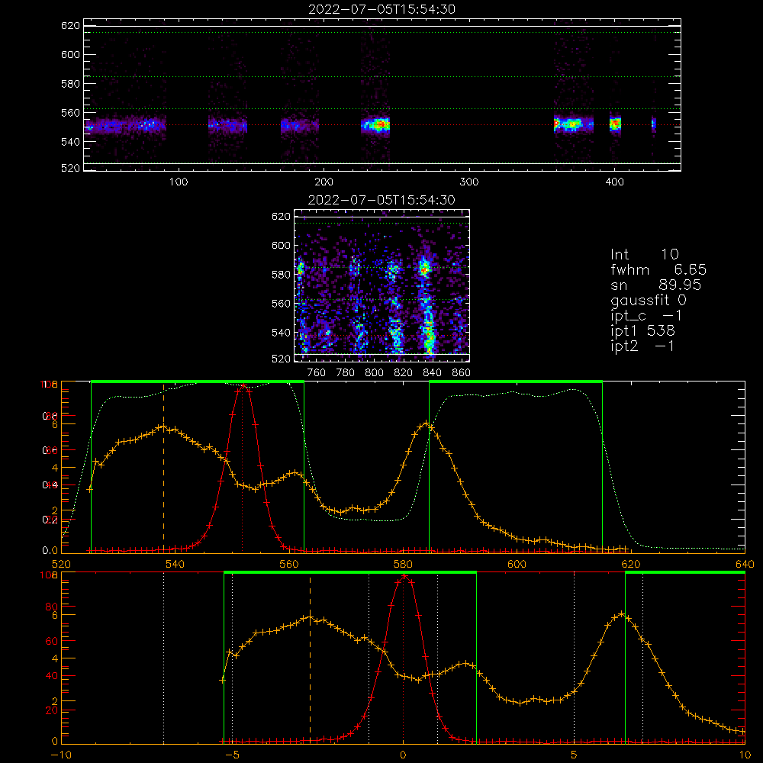This screenshot has height=763, width=763.
Task: Click x-axis label 200 under top spectrogram
Action: point(324,182)
